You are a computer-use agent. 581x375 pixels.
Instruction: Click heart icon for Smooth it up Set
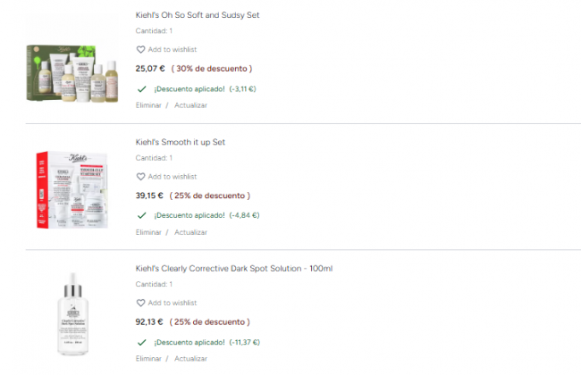[x=140, y=177]
